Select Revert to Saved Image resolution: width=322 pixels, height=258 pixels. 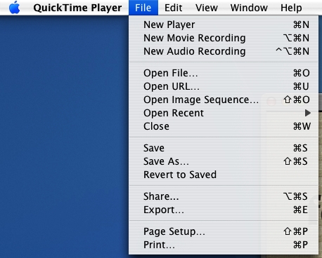point(224,175)
